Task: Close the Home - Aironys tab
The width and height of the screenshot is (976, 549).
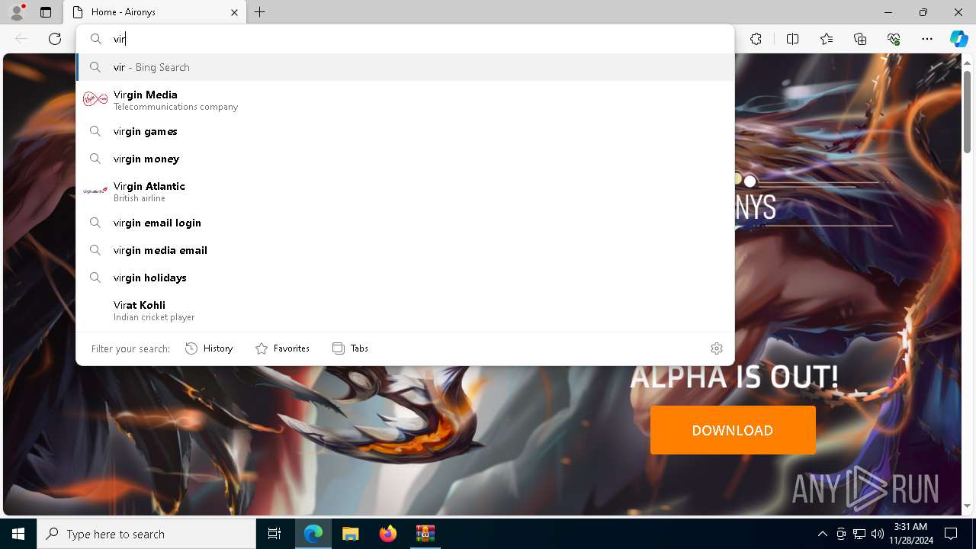Action: [234, 12]
